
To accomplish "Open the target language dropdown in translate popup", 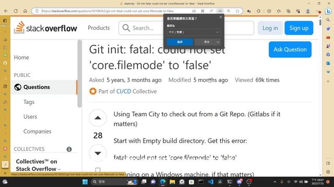I will point(194,32).
